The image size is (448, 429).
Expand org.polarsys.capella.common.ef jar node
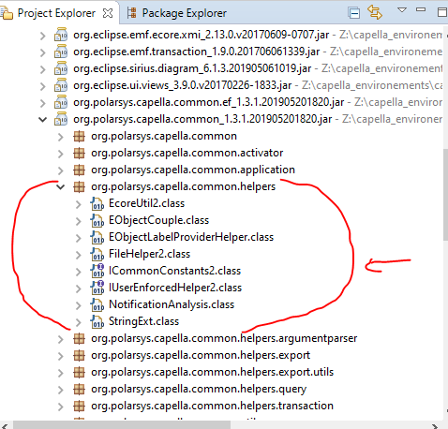[x=43, y=103]
